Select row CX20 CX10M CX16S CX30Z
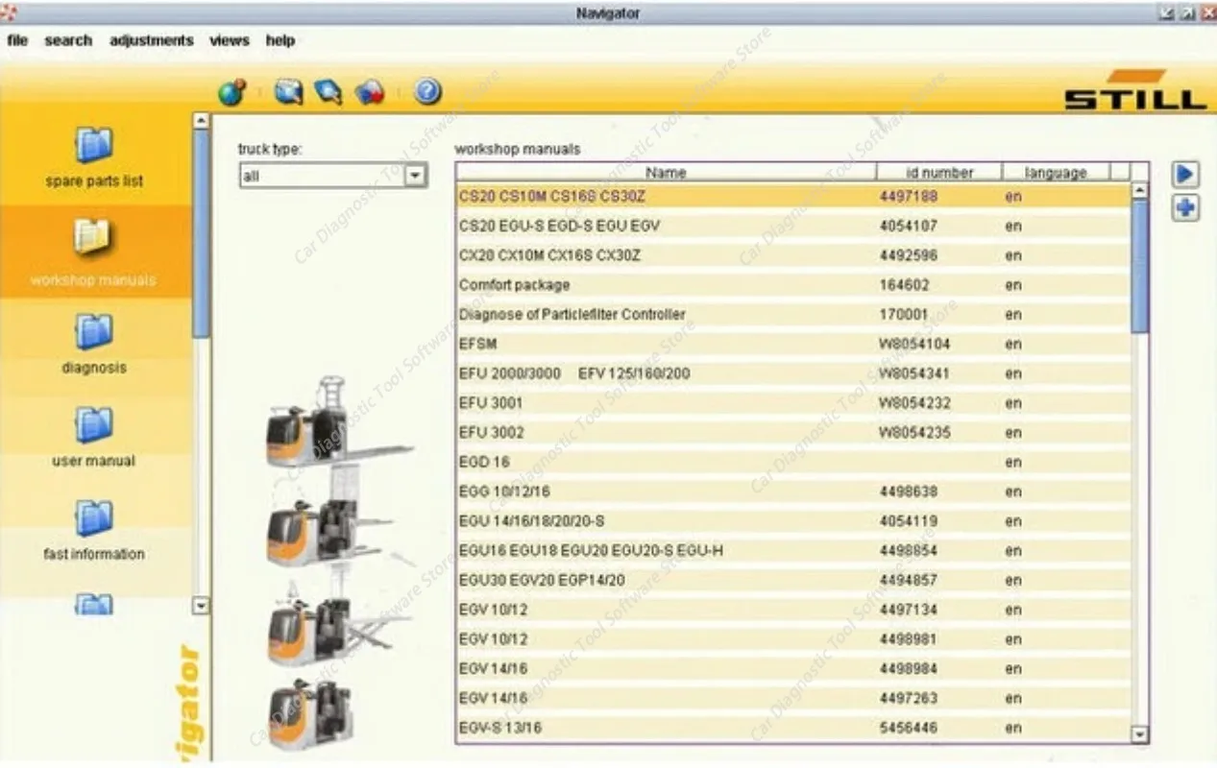Viewport: 1217px width, 768px height. [x=793, y=255]
